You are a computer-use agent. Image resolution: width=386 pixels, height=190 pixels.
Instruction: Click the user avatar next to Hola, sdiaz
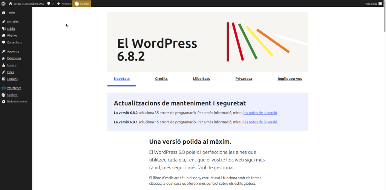[x=380, y=3]
